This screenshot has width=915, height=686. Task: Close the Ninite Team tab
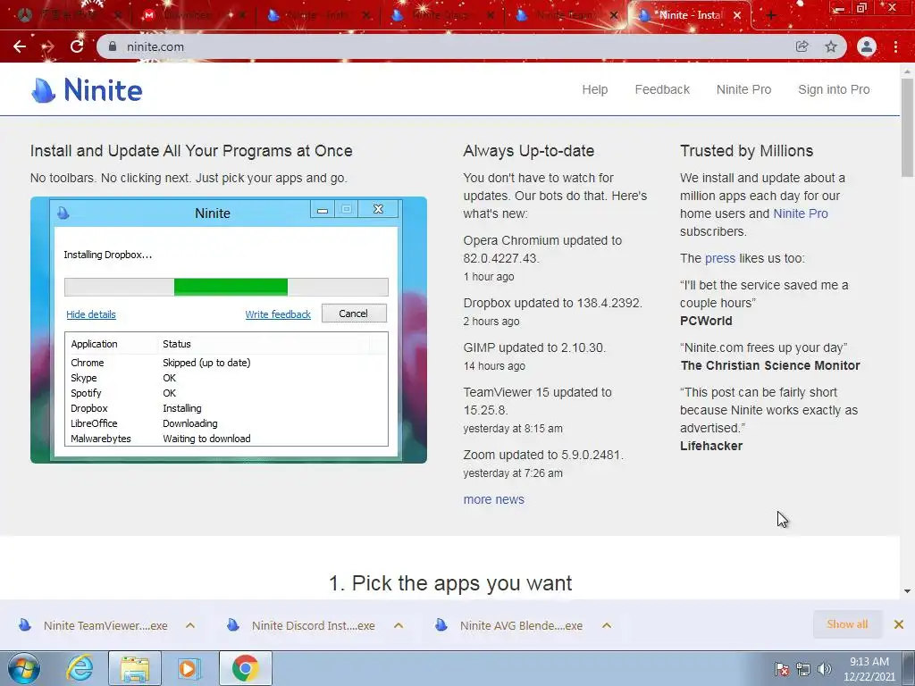point(614,16)
